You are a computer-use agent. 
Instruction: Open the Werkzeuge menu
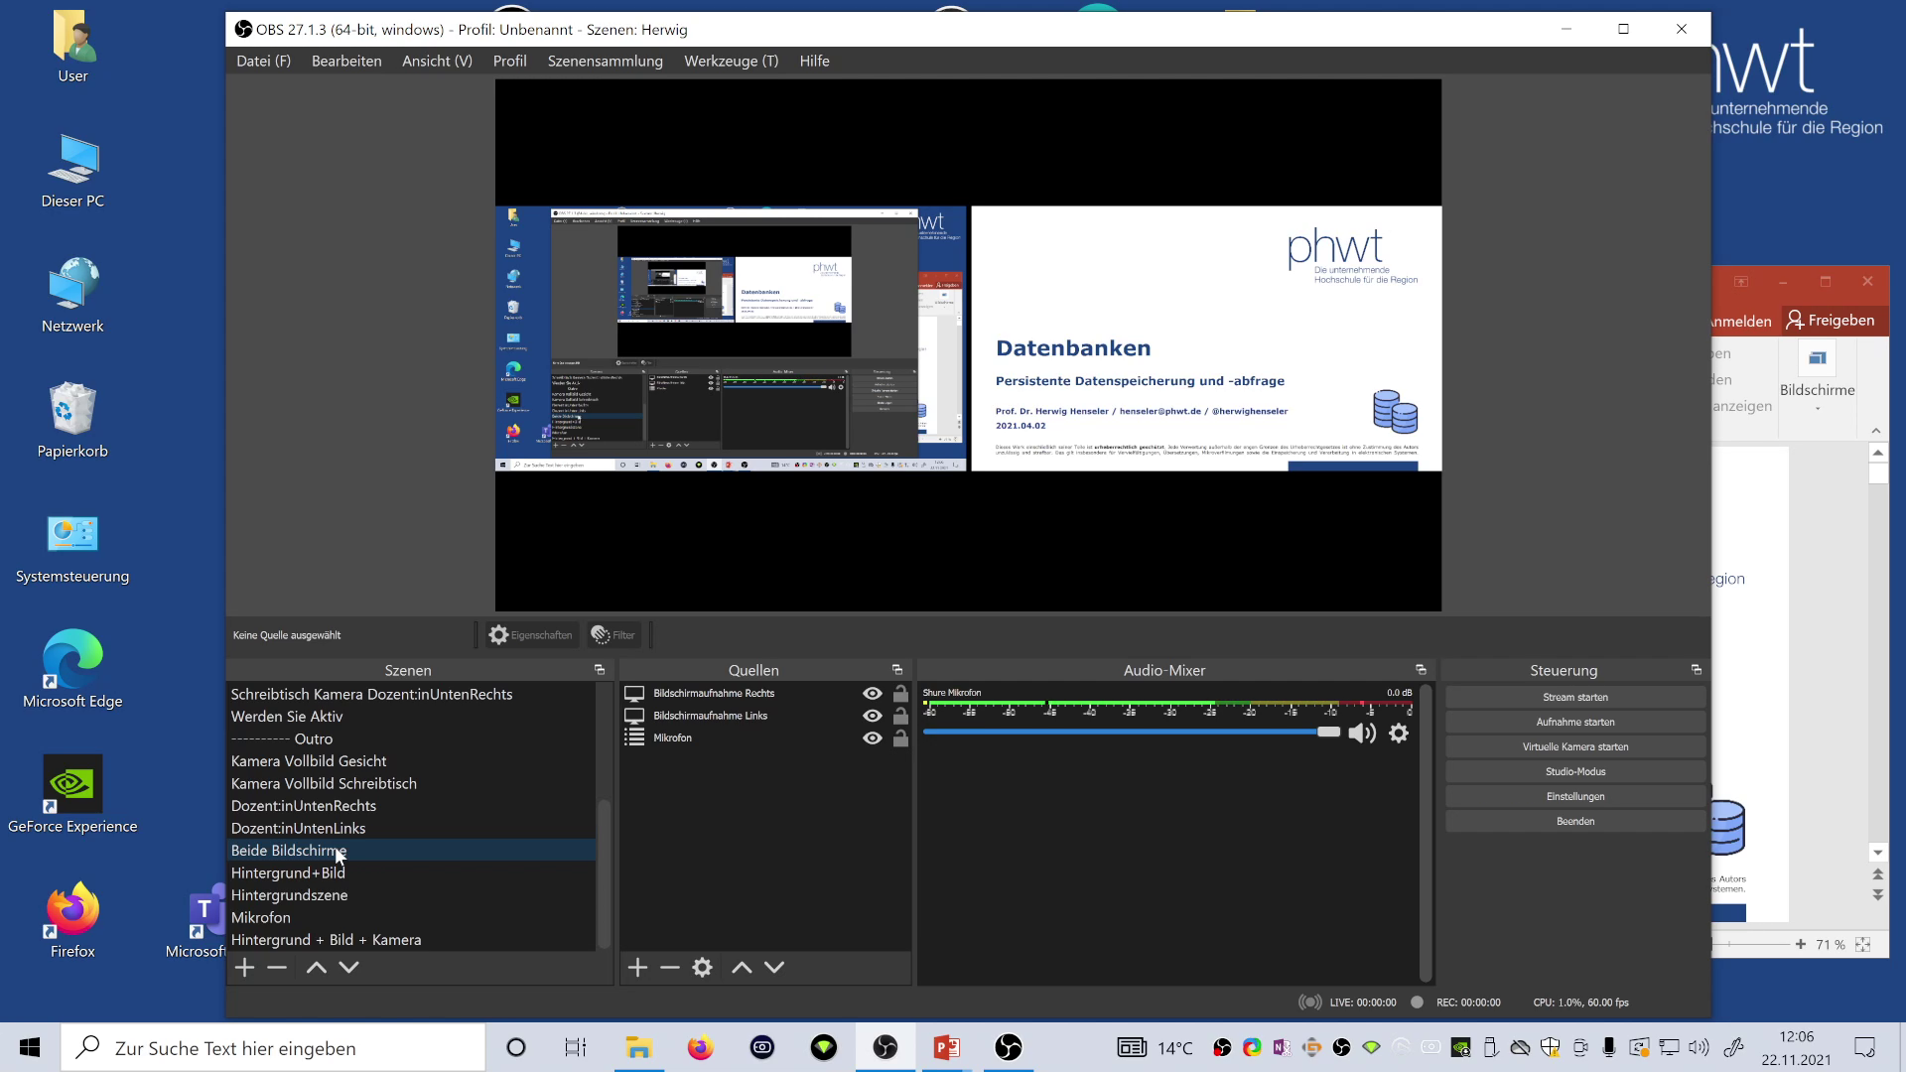[x=731, y=61]
